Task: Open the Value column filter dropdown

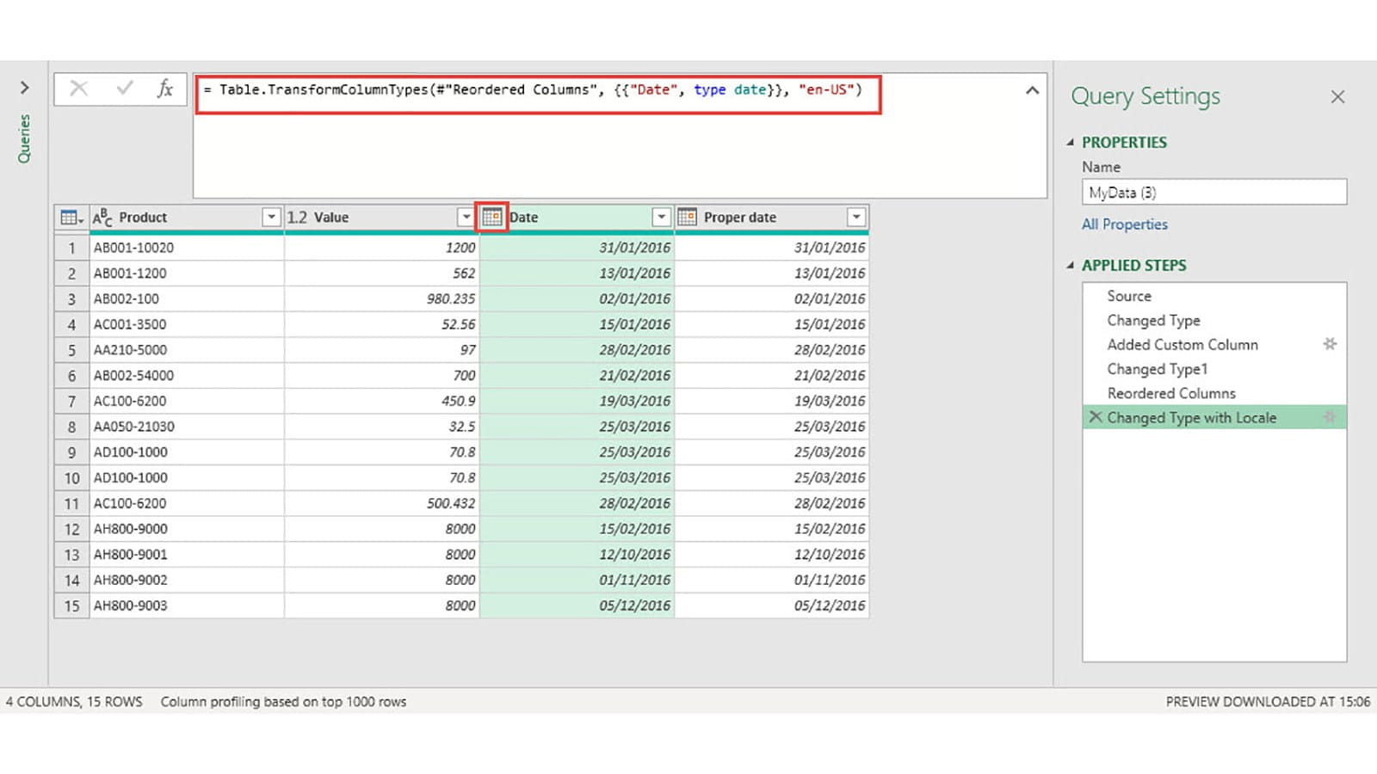Action: [x=466, y=218]
